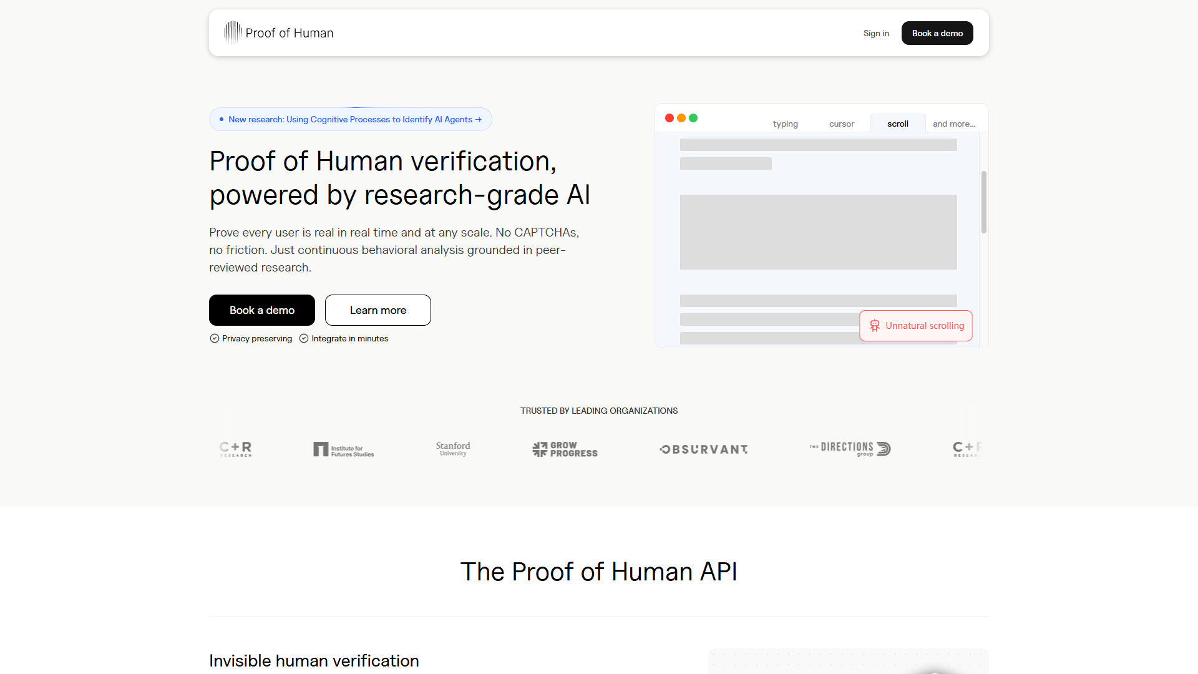The height and width of the screenshot is (674, 1198).
Task: Click the demo window scrollbar thumb
Action: [984, 202]
